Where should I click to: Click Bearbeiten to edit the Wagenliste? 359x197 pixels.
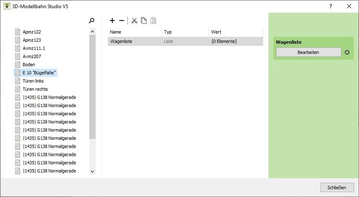coord(308,52)
